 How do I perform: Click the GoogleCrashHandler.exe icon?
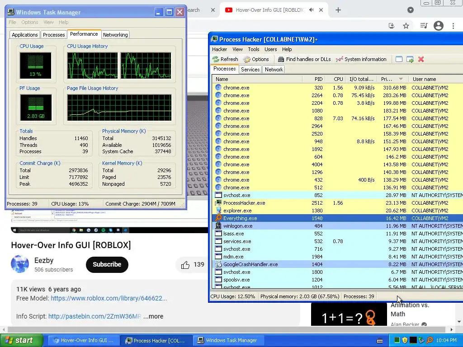(218, 264)
